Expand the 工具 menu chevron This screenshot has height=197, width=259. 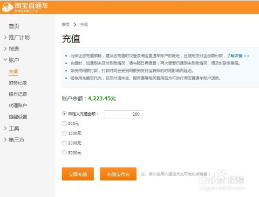pyautogui.click(x=5, y=128)
